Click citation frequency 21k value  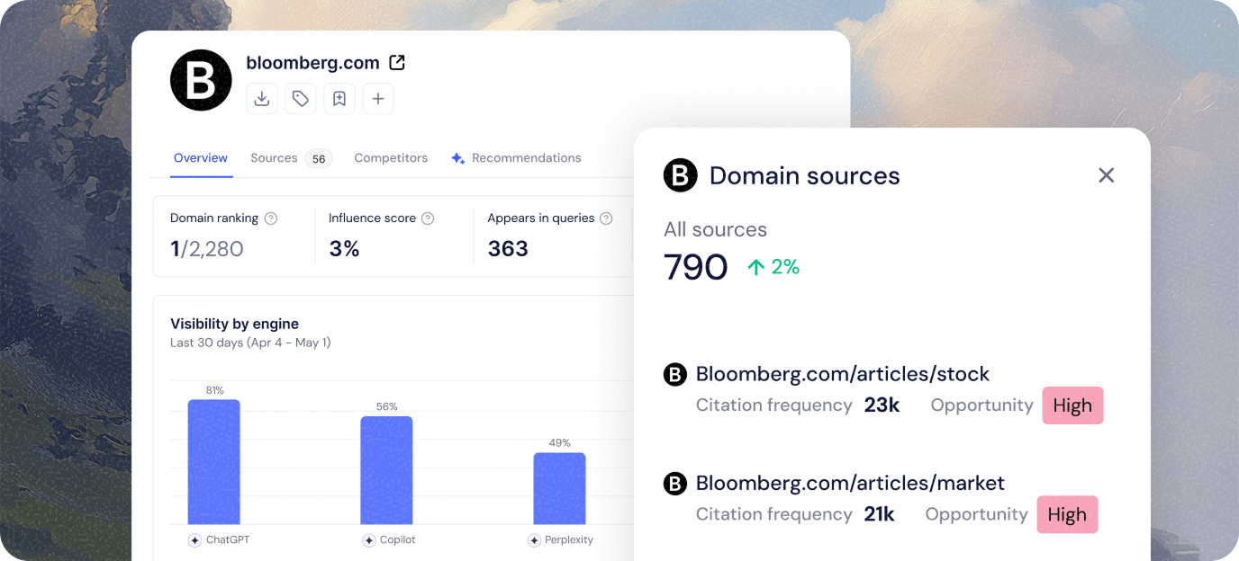coord(880,514)
